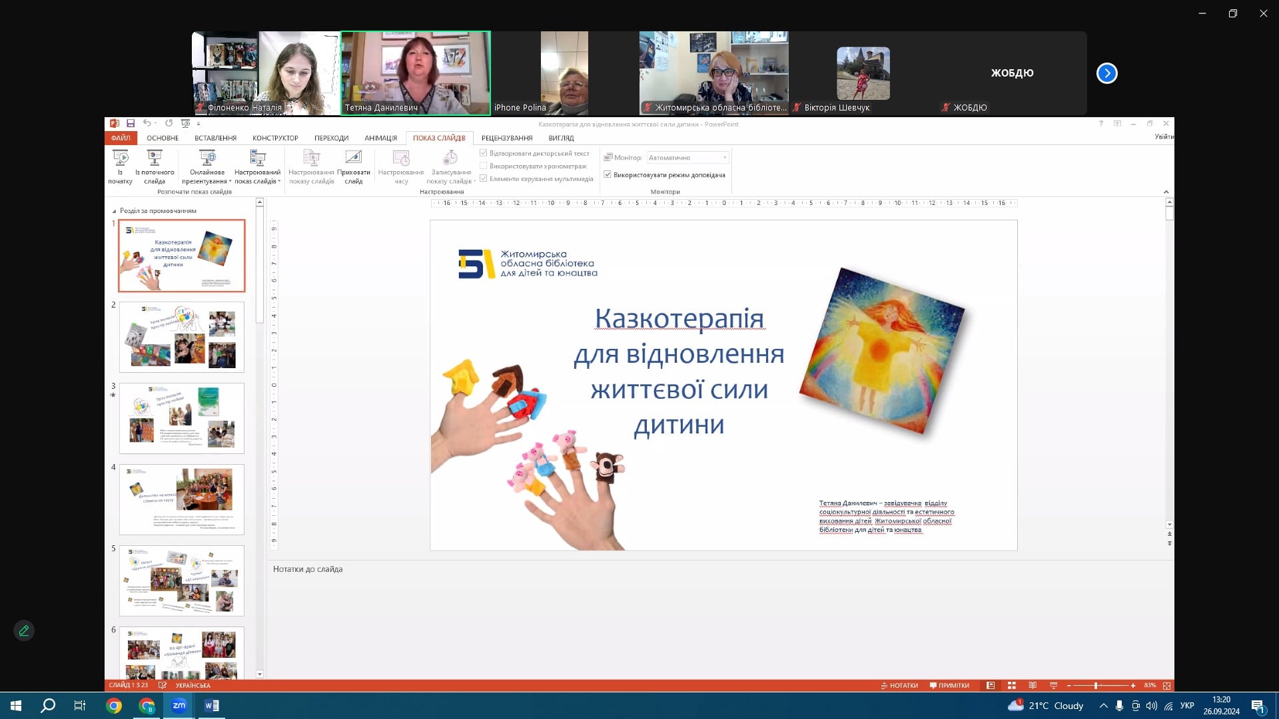The width and height of the screenshot is (1279, 719).
Task: Click the reading view icon in status bar
Action: point(1033,685)
